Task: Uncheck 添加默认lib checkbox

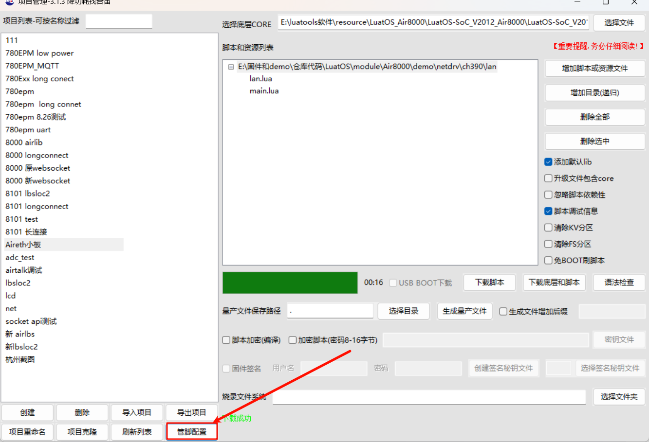Action: [548, 162]
